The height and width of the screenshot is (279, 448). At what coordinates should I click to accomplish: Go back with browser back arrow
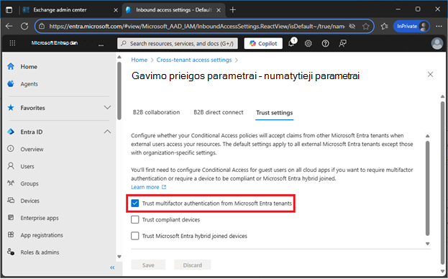pyautogui.click(x=9, y=27)
